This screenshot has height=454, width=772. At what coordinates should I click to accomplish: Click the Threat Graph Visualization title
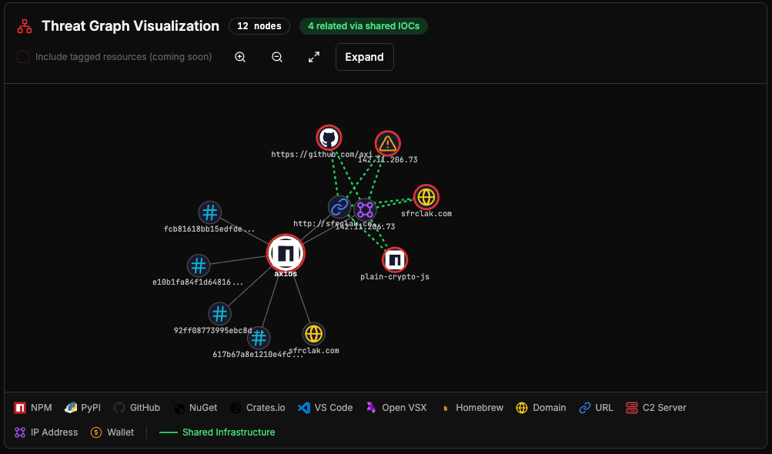pos(131,26)
